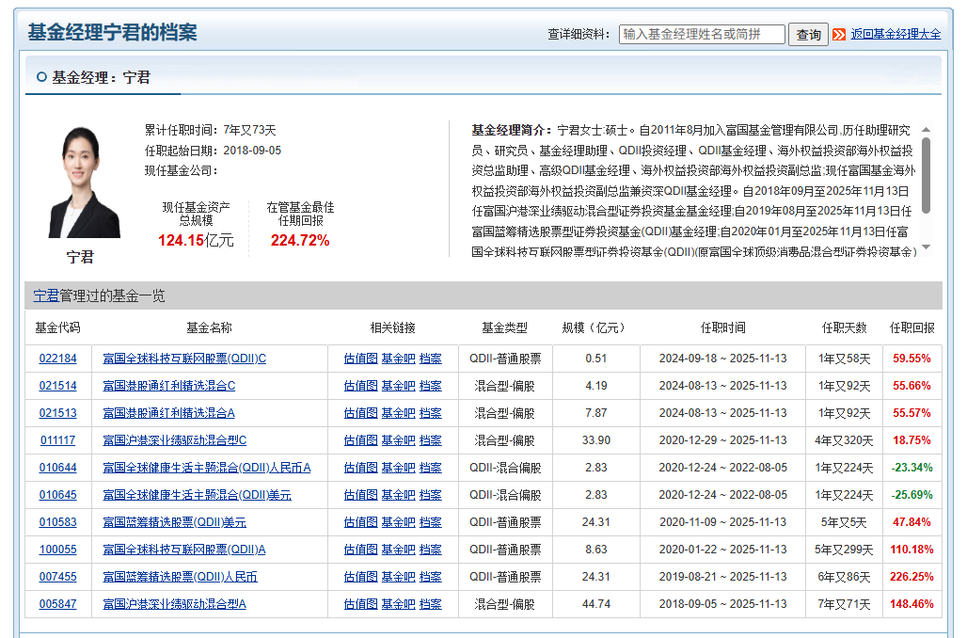Click the 226.25% return value
The width and height of the screenshot is (967, 638).
pos(912,576)
